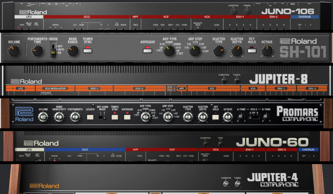This screenshot has height=194, width=333.
Task: Click the Promars Scatter Depth knob
Action: click(x=203, y=117)
